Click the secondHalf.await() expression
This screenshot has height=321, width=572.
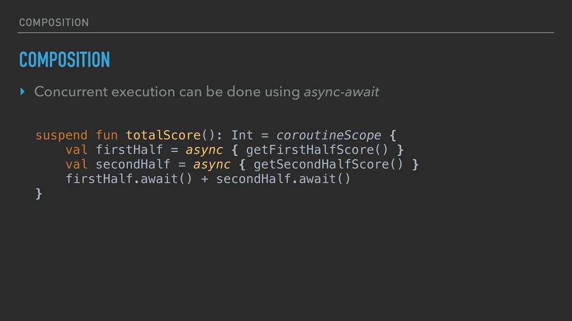[x=283, y=179]
